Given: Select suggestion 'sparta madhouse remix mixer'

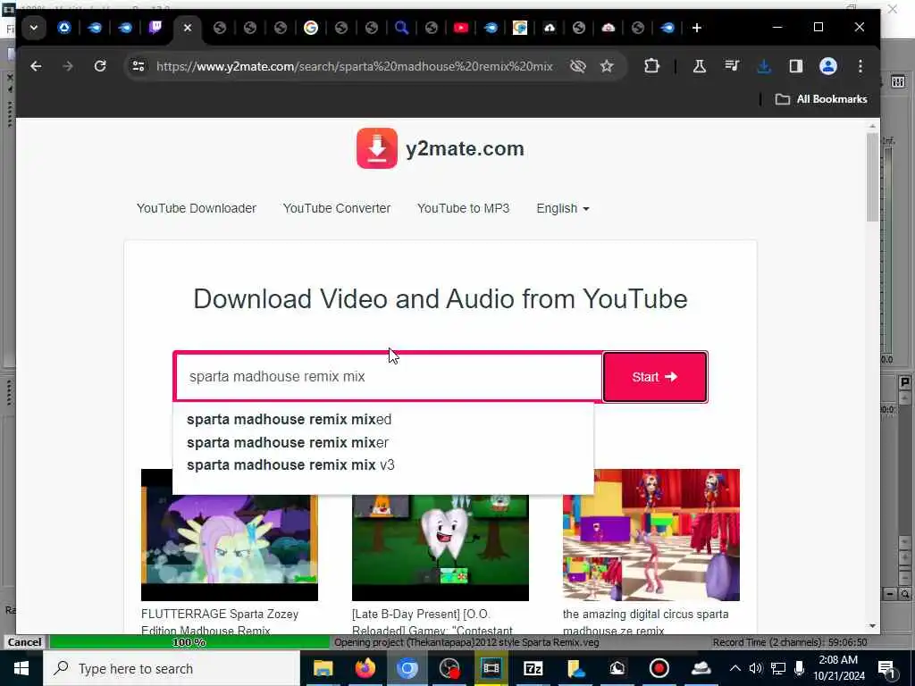Looking at the screenshot, I should [x=288, y=442].
